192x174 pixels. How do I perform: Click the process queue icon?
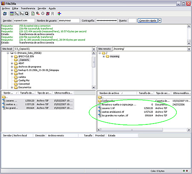[x=38, y=14]
